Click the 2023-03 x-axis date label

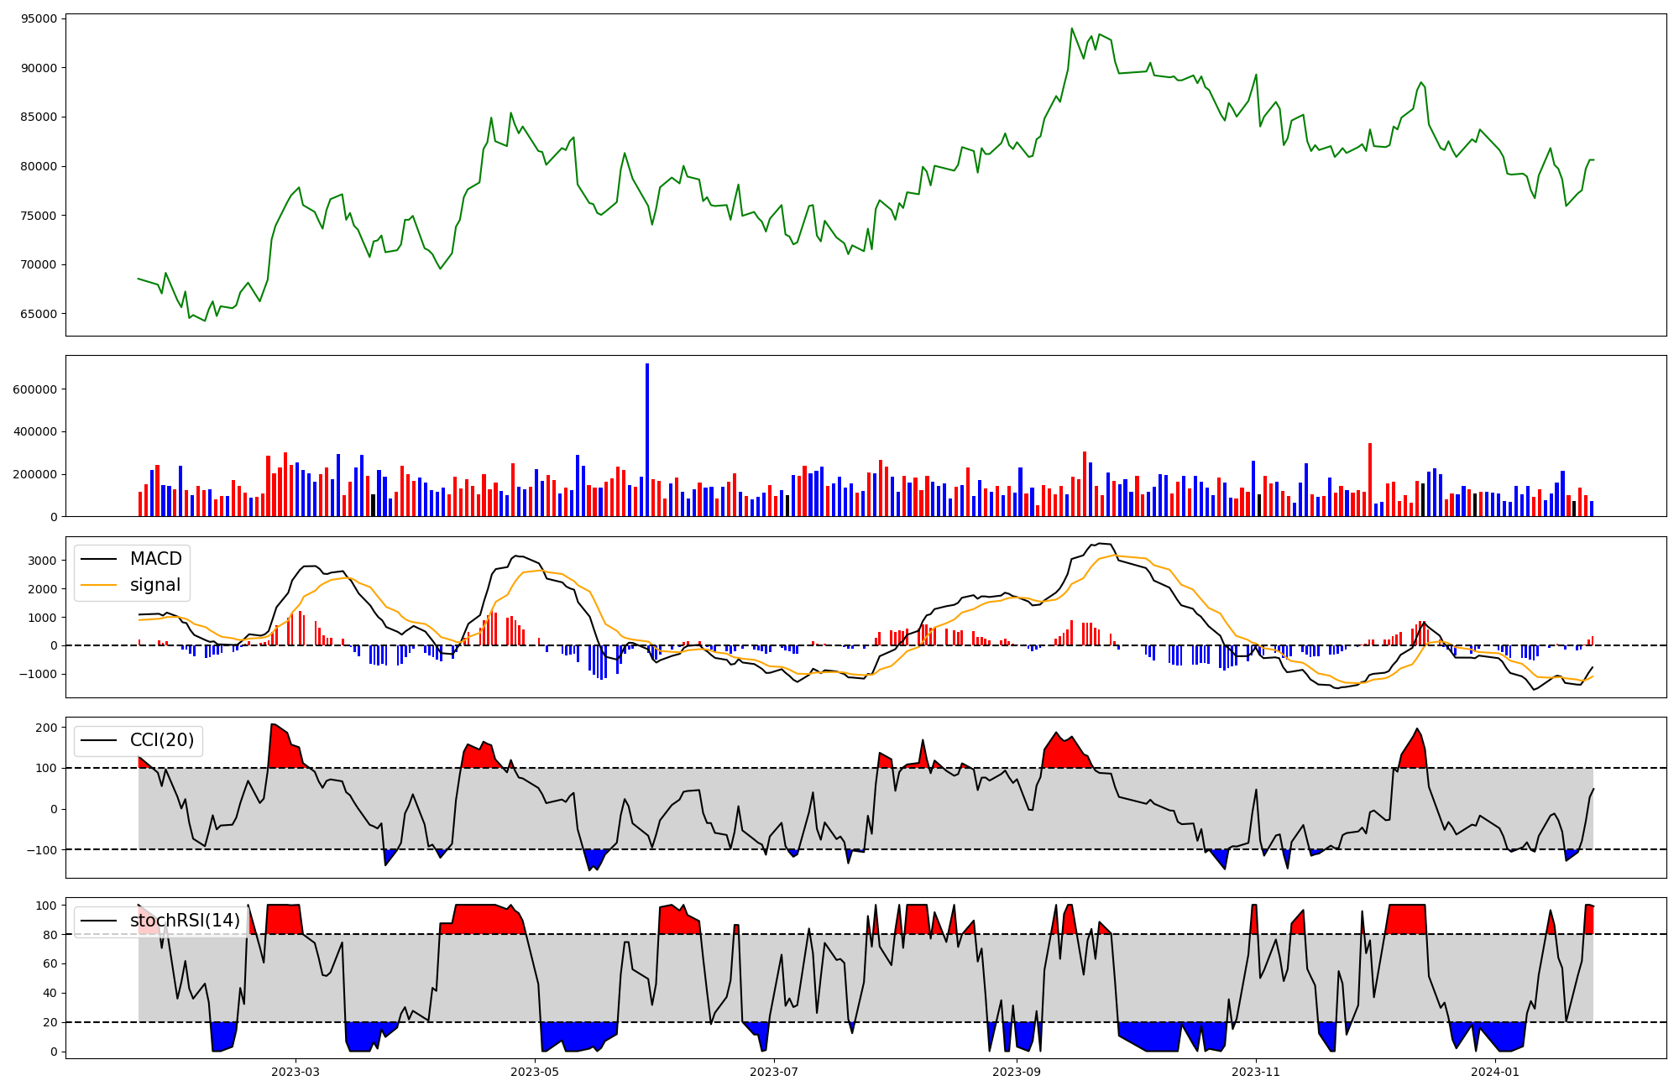[296, 1072]
